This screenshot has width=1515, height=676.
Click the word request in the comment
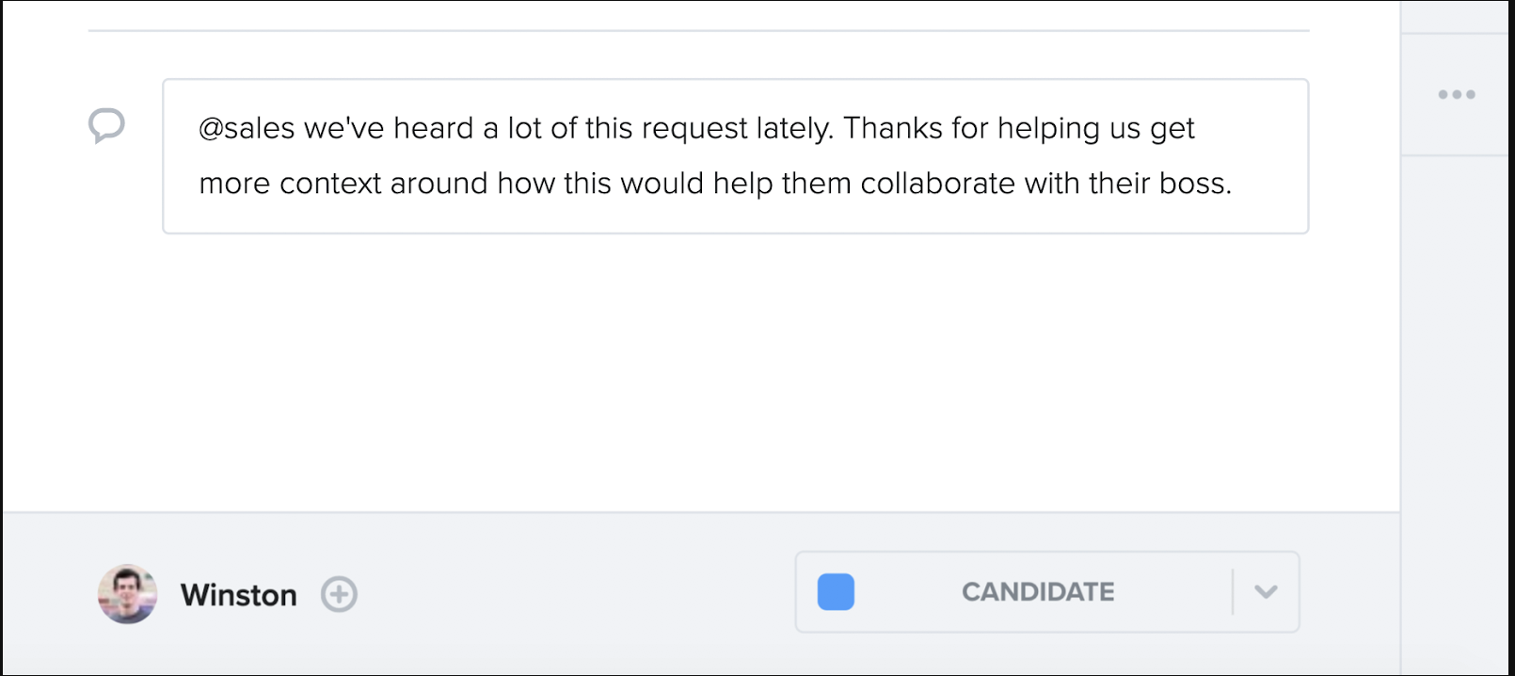tap(694, 130)
